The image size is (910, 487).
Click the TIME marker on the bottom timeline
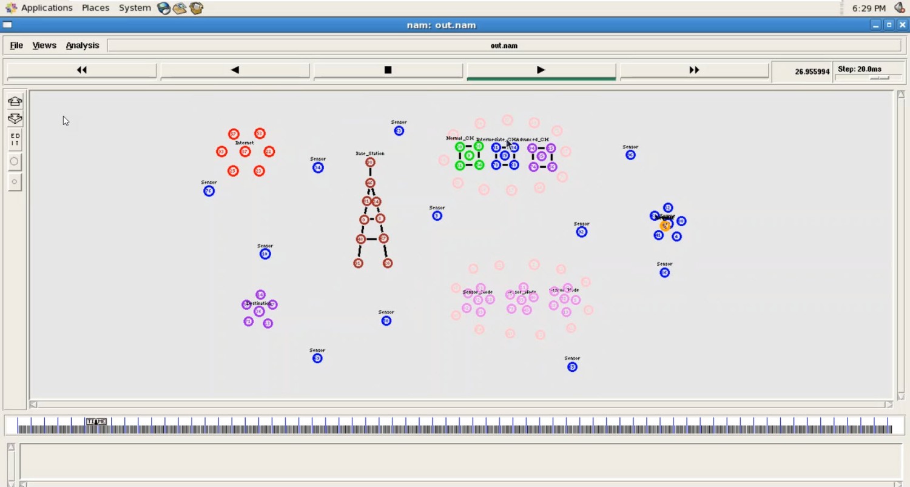(96, 421)
